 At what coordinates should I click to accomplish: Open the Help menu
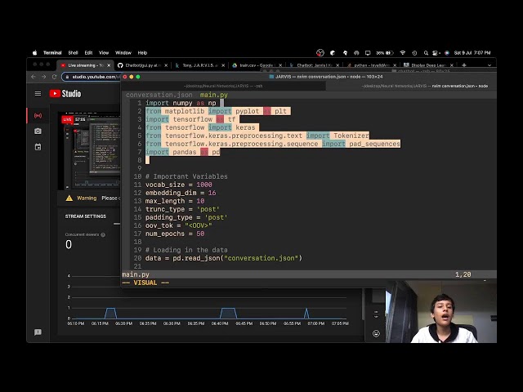click(142, 52)
